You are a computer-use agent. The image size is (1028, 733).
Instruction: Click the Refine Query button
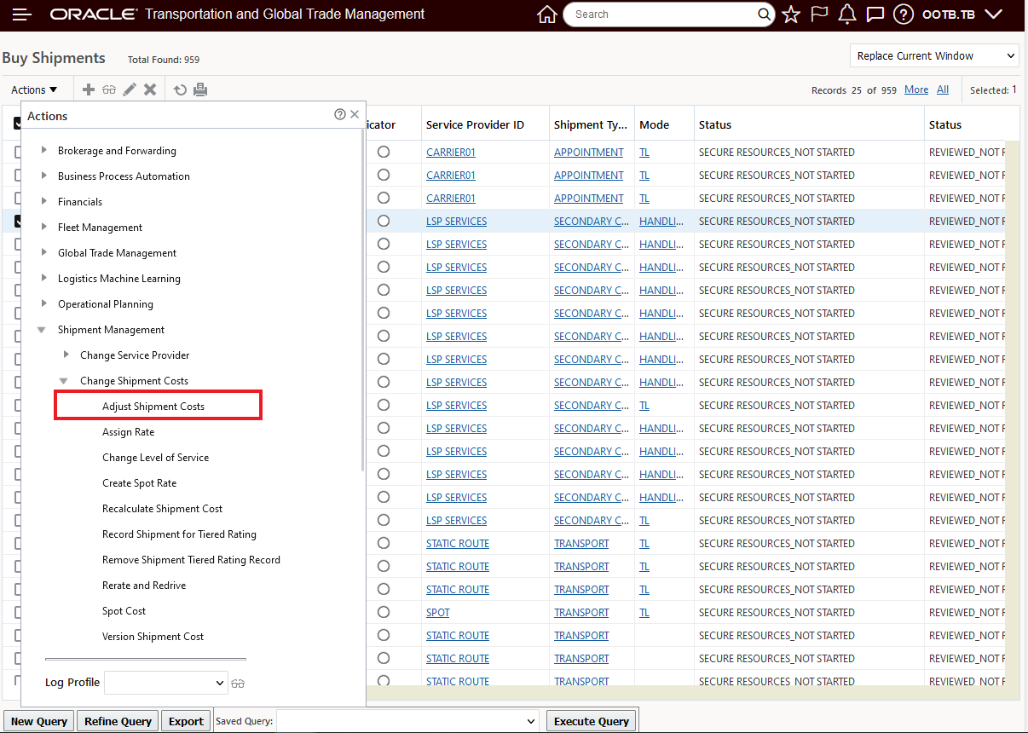(x=118, y=721)
